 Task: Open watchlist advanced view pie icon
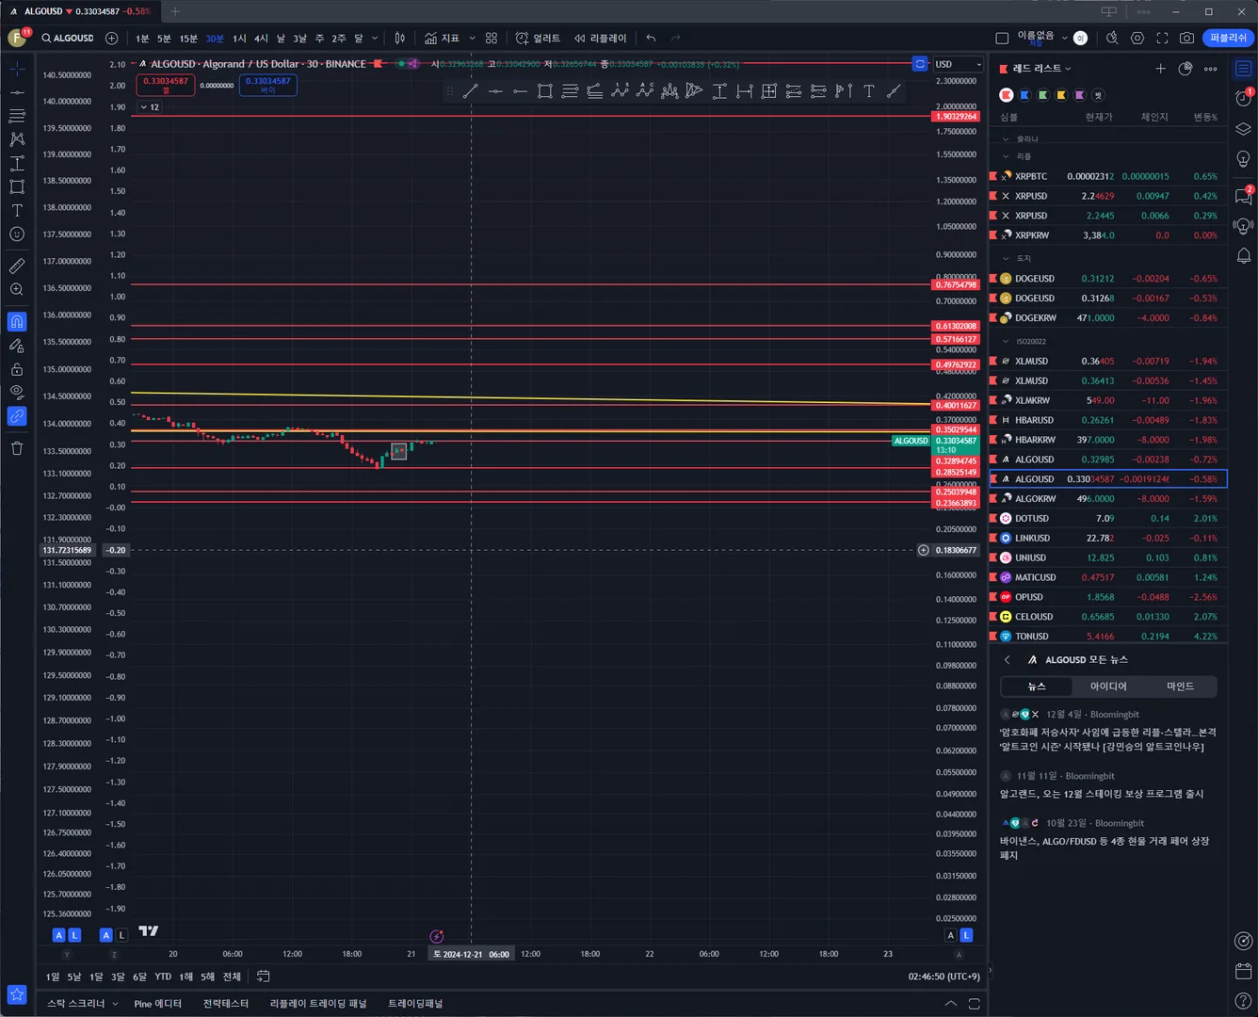[x=1185, y=69]
